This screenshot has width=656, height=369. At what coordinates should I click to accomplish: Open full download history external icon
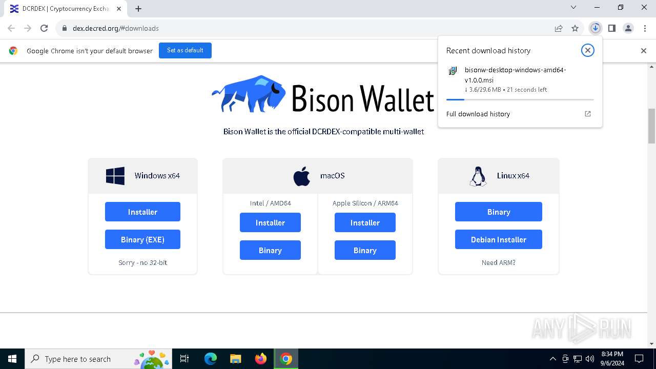pos(588,114)
